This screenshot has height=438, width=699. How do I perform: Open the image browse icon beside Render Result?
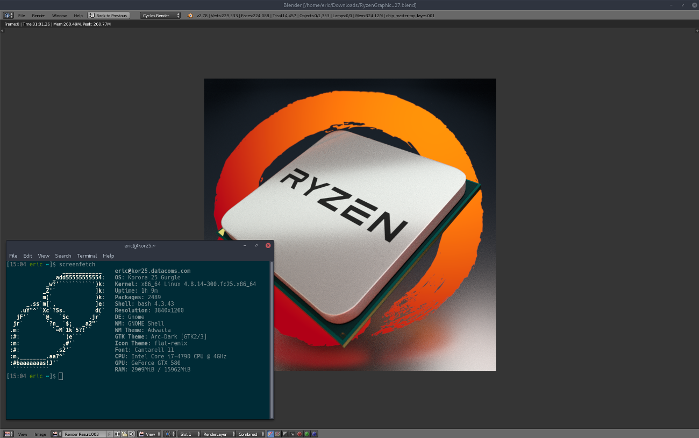pos(56,434)
